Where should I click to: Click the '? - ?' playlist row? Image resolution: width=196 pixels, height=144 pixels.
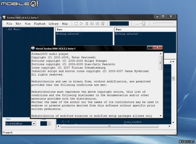coord(66,122)
